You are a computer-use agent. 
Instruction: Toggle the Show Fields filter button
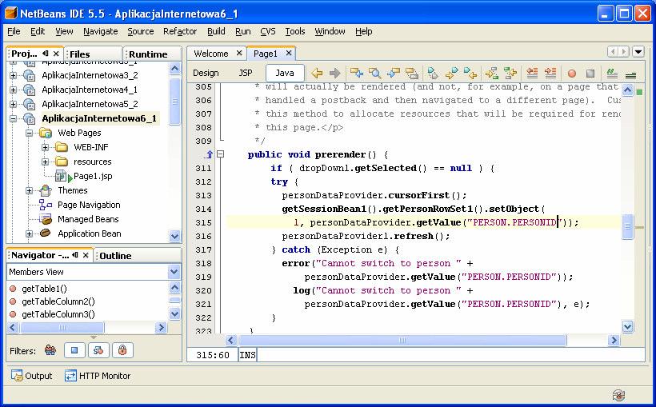(74, 350)
